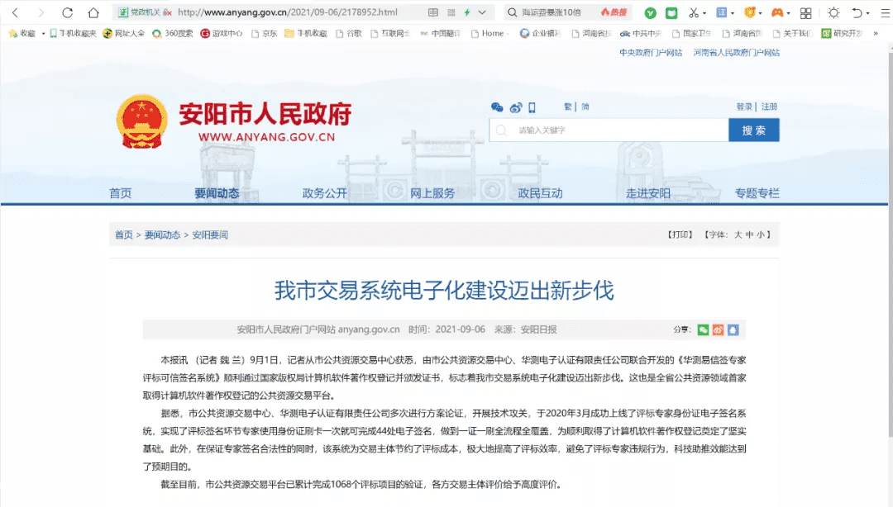The width and height of the screenshot is (893, 507).
Task: Open the 要闻动态 navigation tab
Action: [x=217, y=193]
